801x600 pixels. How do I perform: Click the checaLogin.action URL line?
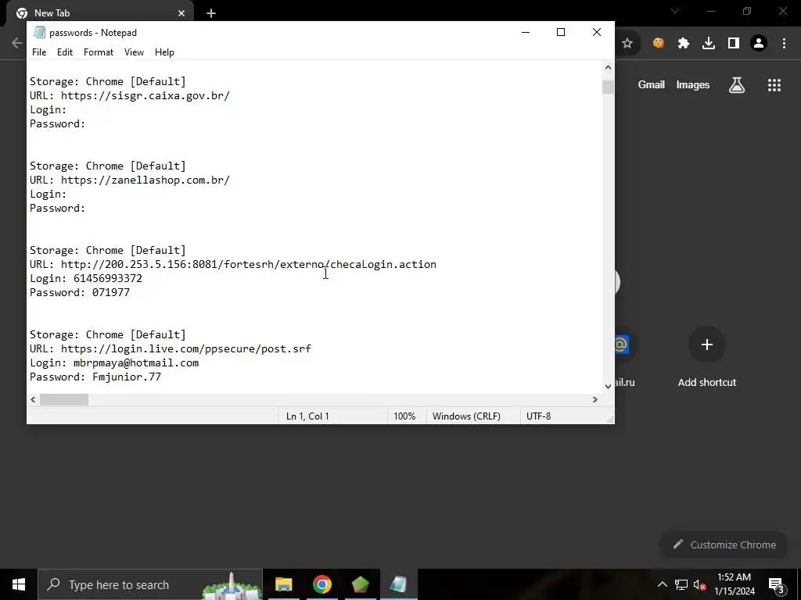(x=233, y=264)
